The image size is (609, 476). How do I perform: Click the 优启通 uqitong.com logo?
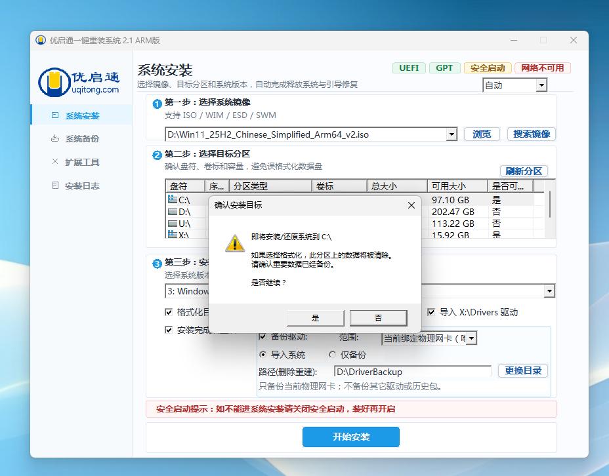(x=79, y=82)
